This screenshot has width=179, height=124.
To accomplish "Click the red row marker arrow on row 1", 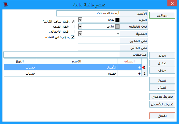I will pyautogui.click(x=143, y=68).
